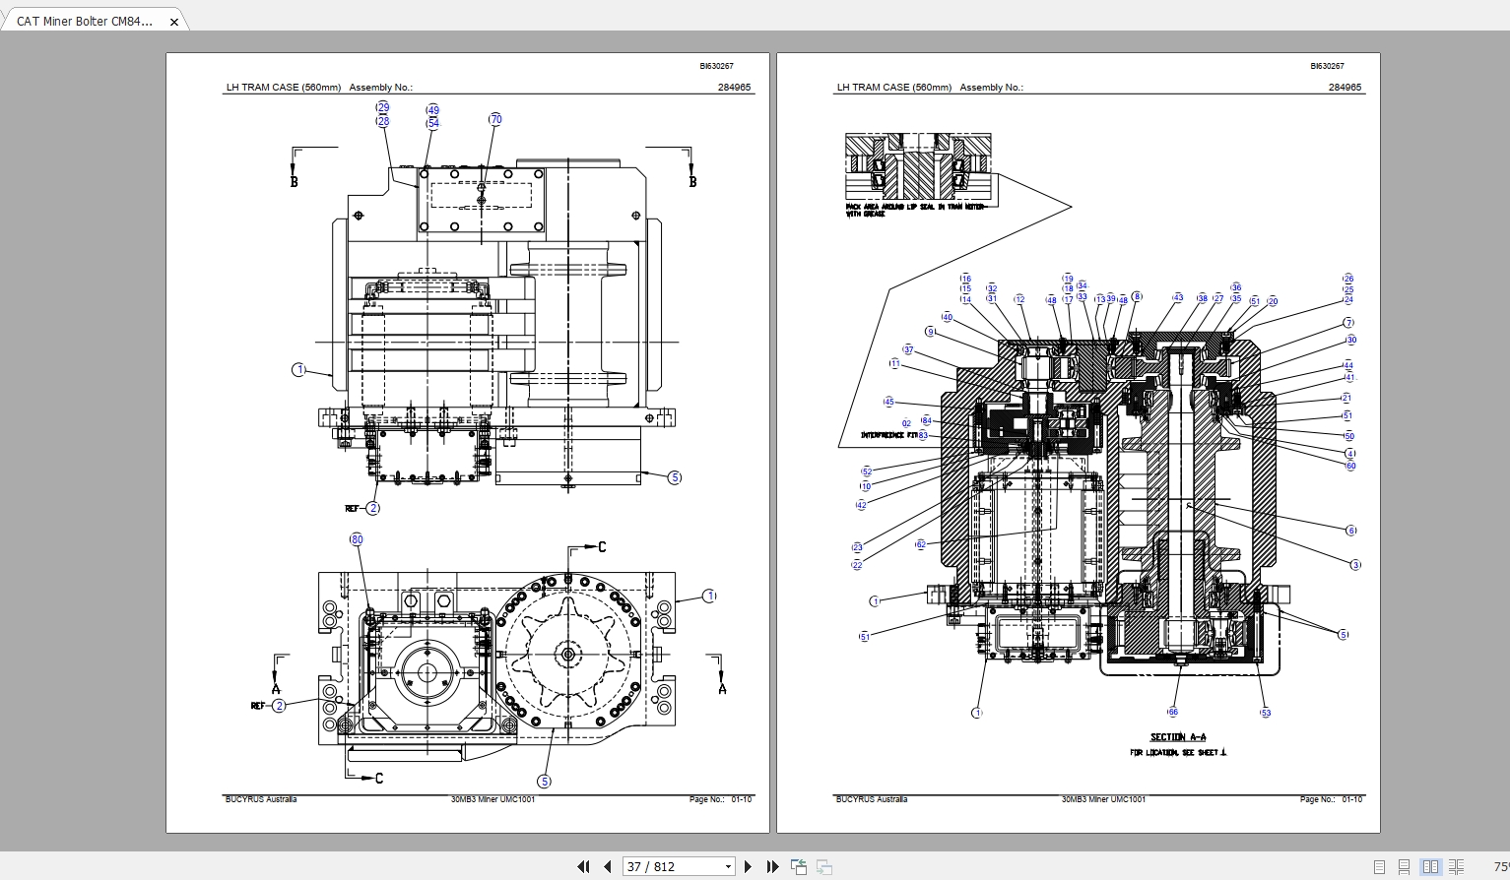The image size is (1510, 880).
Task: Open the page number dropdown arrow
Action: [x=728, y=866]
